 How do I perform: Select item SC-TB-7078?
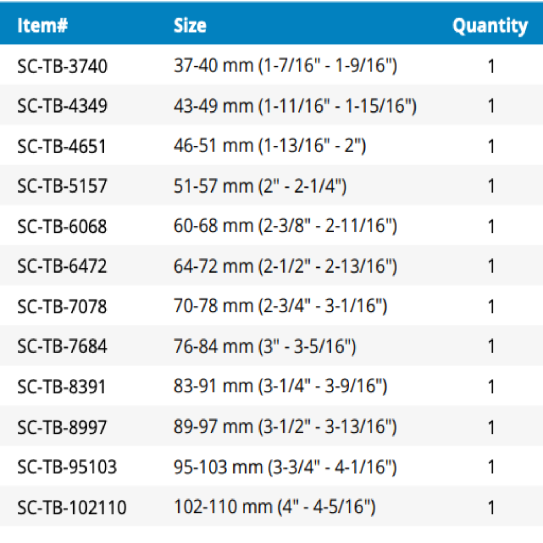[x=62, y=307]
